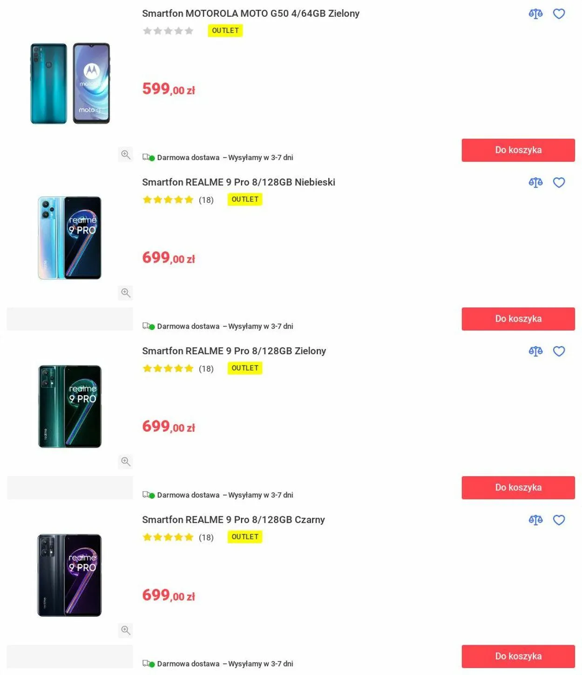Add Motorola Moto G50 to wishlist
582x675 pixels.
coord(559,14)
